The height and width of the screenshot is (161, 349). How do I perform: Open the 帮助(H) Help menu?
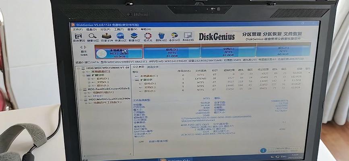(x=146, y=29)
